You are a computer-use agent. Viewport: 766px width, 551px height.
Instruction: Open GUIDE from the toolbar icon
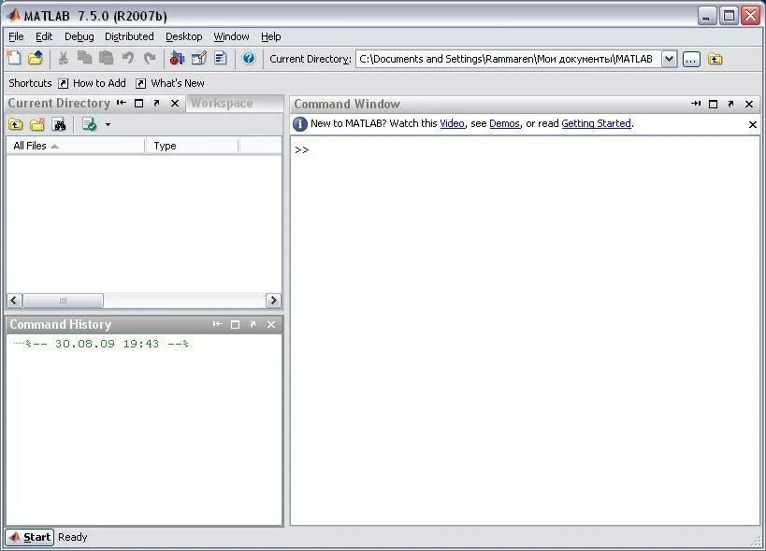(199, 59)
